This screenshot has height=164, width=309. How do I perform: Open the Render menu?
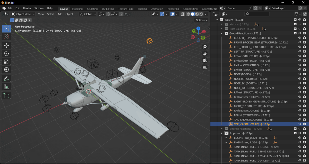(x=27, y=8)
